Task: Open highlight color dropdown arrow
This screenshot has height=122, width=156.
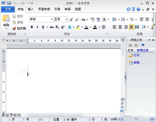Action: (82, 27)
